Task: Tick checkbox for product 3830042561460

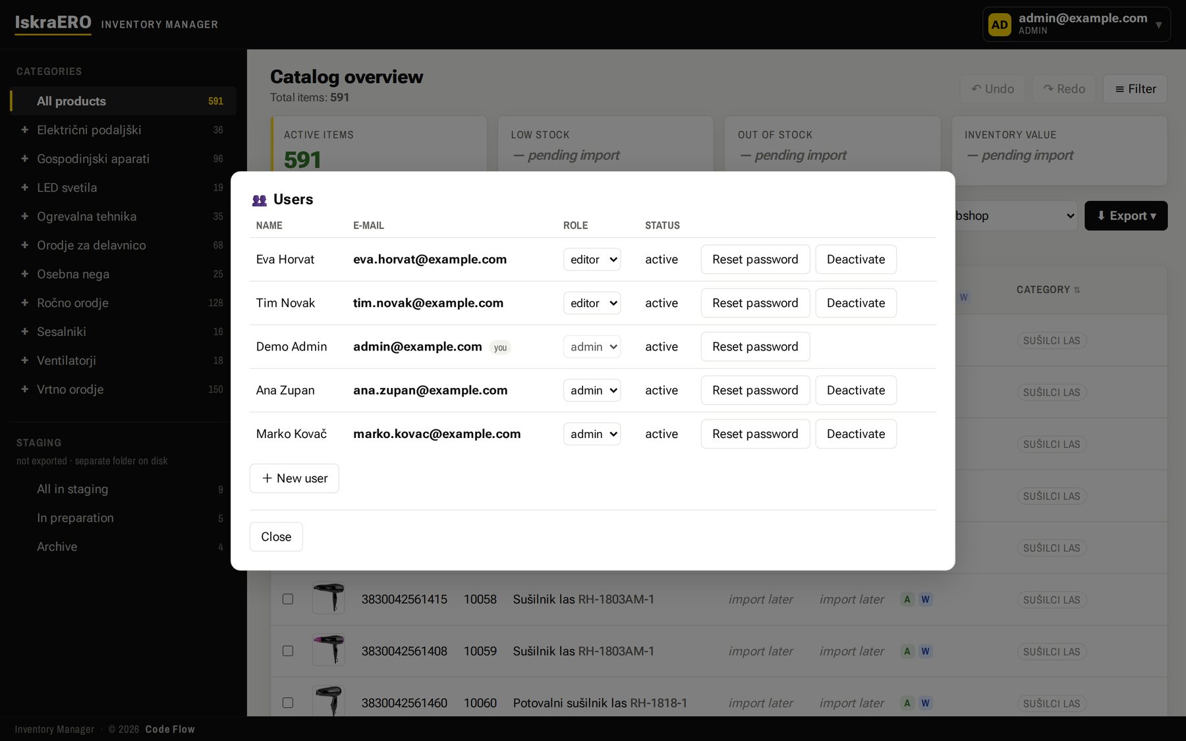Action: point(288,703)
